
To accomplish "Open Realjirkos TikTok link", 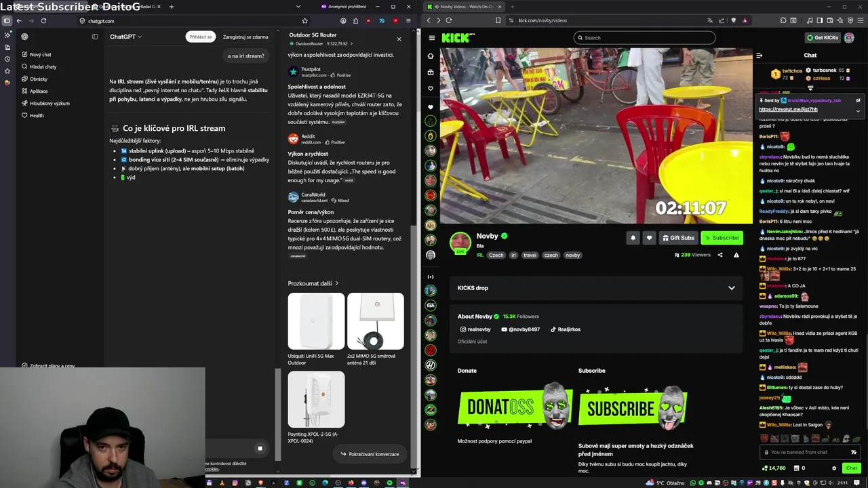I will tap(565, 329).
